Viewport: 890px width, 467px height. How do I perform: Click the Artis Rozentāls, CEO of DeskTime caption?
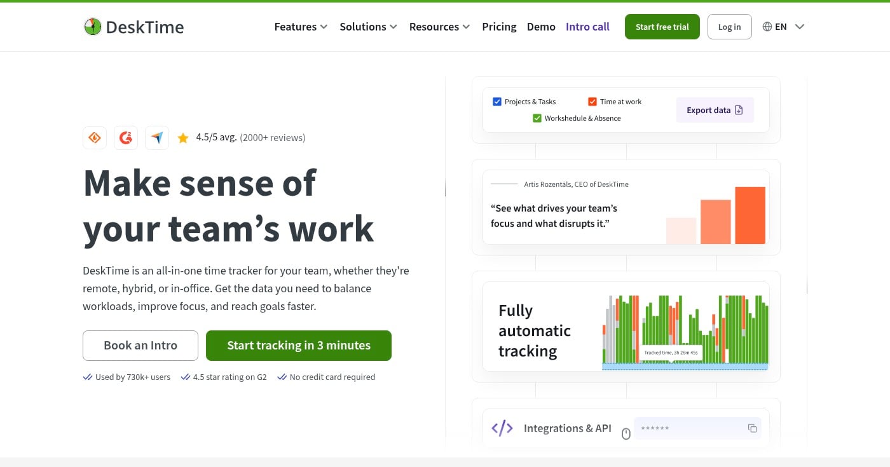(x=577, y=184)
